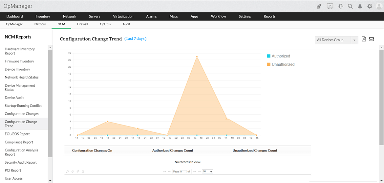Open the rocket quick-start icon

[319, 6]
